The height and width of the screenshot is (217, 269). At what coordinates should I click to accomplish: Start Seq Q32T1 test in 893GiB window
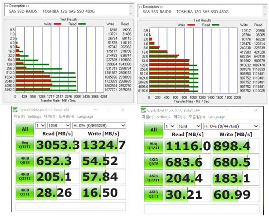pos(25,145)
